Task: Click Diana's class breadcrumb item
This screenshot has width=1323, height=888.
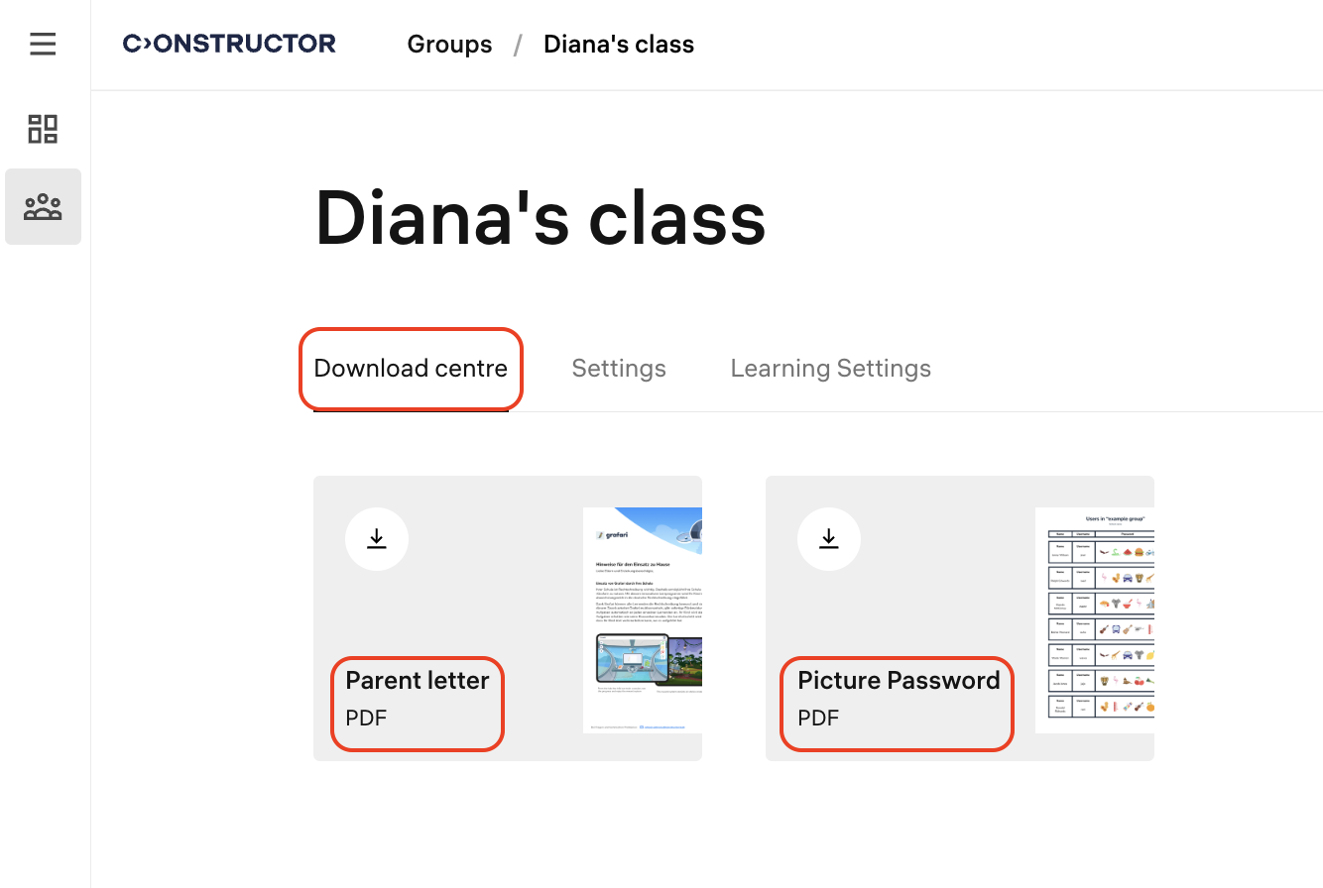Action: 618,45
